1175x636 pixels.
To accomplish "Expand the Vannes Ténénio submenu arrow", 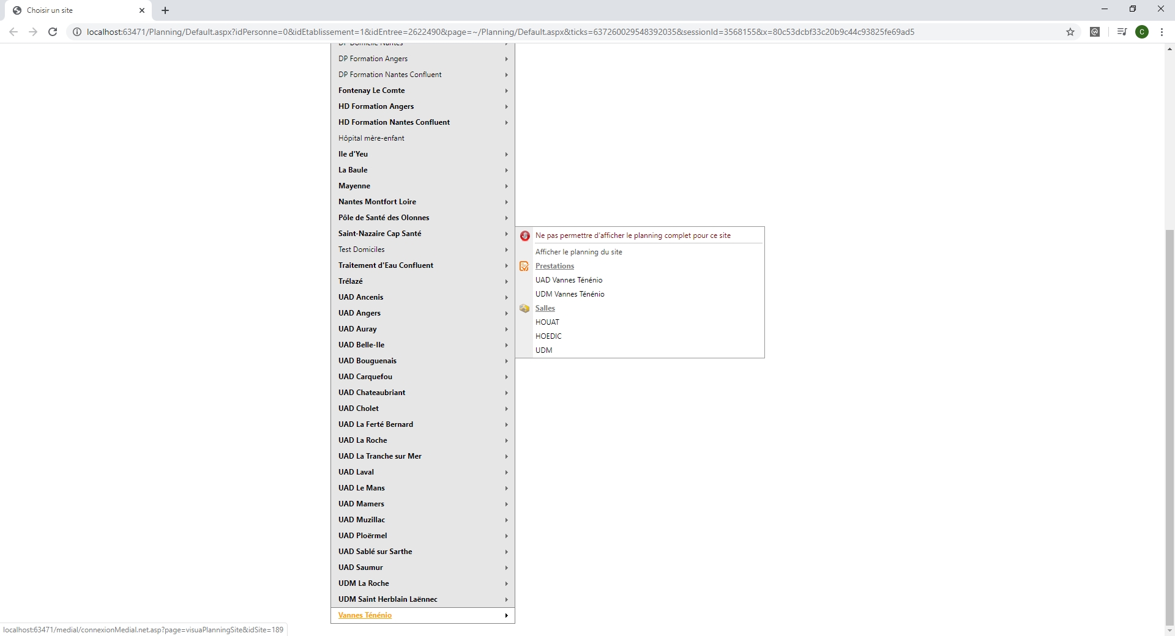I will pos(507,615).
